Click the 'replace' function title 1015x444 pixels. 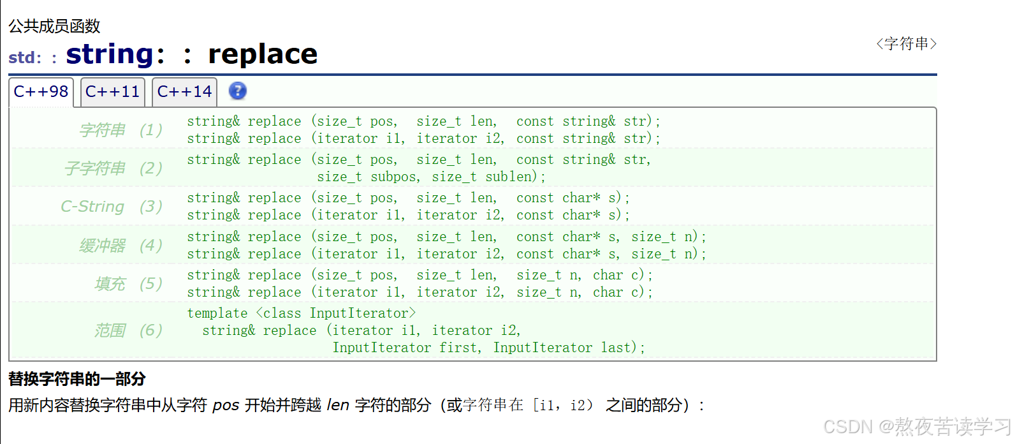coord(263,54)
